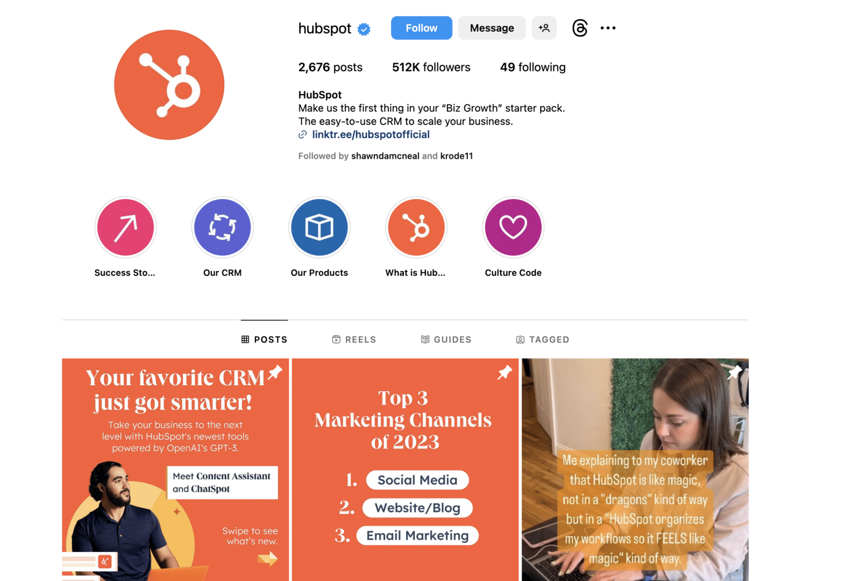The height and width of the screenshot is (581, 860).
Task: Open the Threads icon next to Message
Action: click(579, 28)
